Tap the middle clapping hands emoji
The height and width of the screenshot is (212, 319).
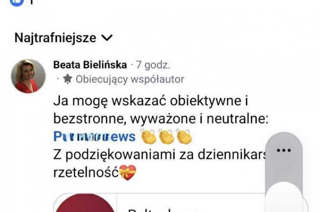(x=166, y=136)
